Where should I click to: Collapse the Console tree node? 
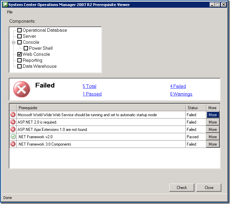[x=13, y=42]
